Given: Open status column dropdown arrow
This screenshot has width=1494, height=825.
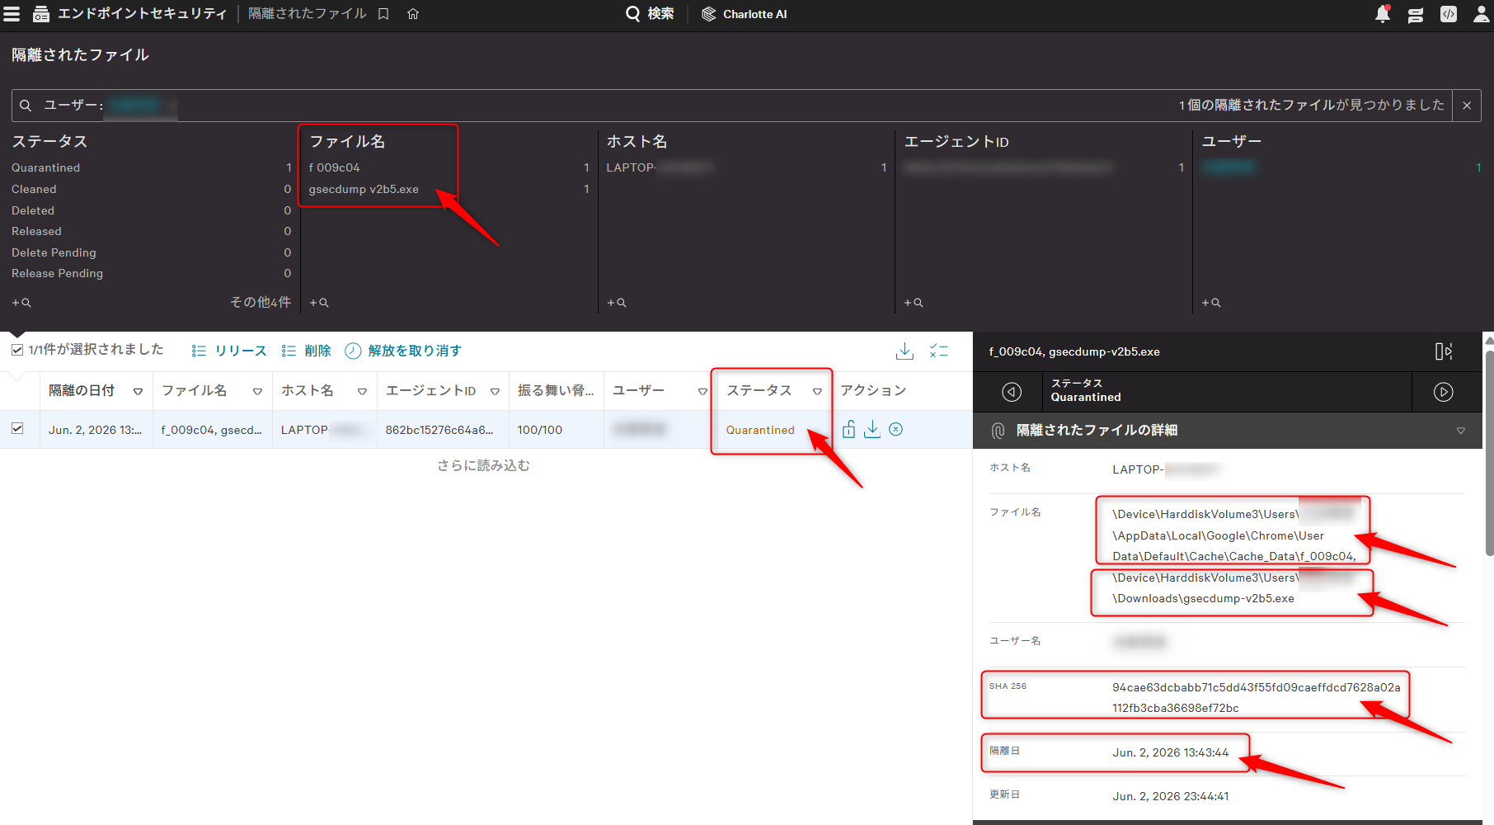Looking at the screenshot, I should point(817,391).
